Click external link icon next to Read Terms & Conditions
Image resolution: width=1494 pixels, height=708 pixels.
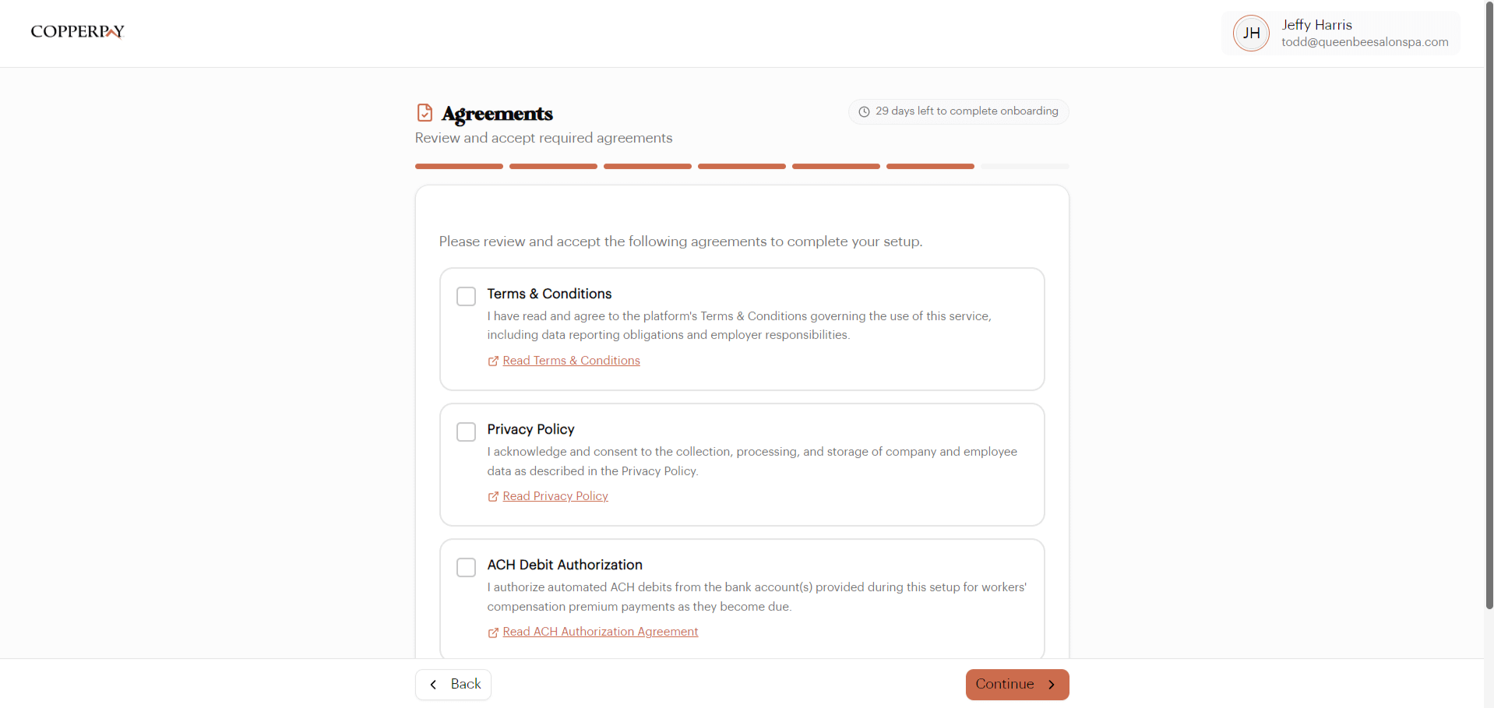[493, 361]
